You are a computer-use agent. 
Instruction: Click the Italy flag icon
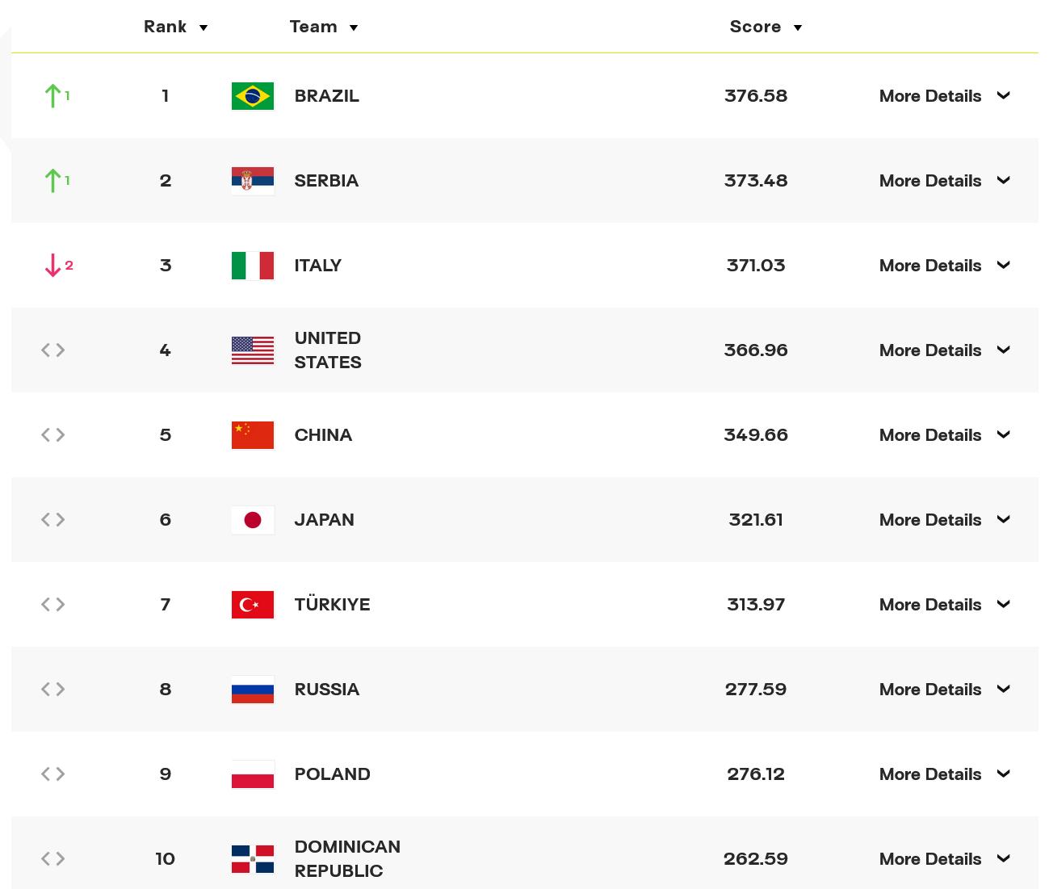coord(252,266)
